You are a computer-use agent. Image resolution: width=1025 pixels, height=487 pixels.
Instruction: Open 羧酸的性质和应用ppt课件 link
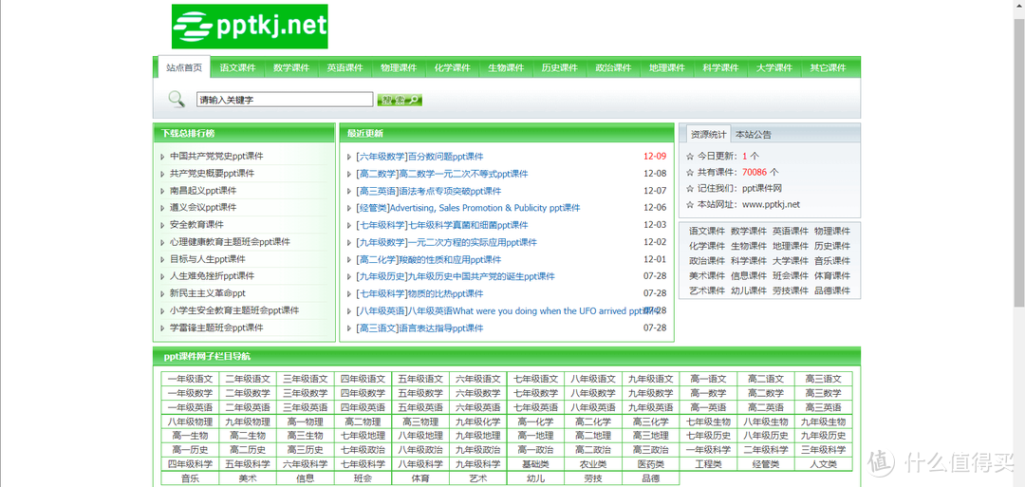(451, 259)
